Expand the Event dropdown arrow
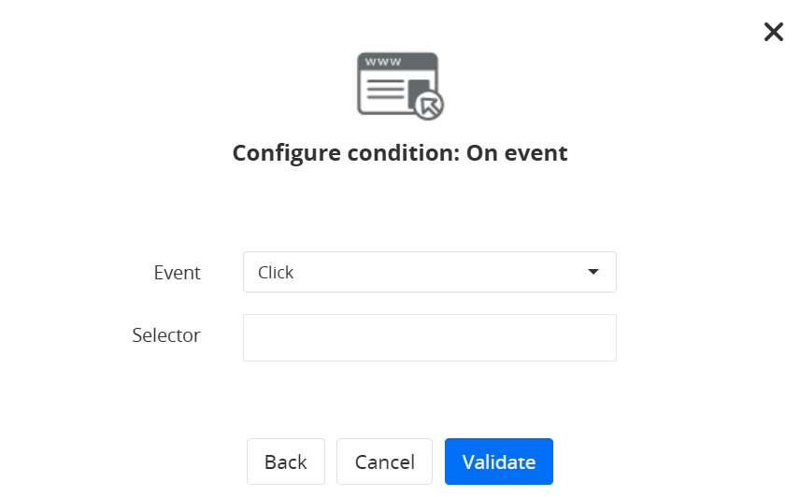This screenshot has width=800, height=497. [593, 272]
